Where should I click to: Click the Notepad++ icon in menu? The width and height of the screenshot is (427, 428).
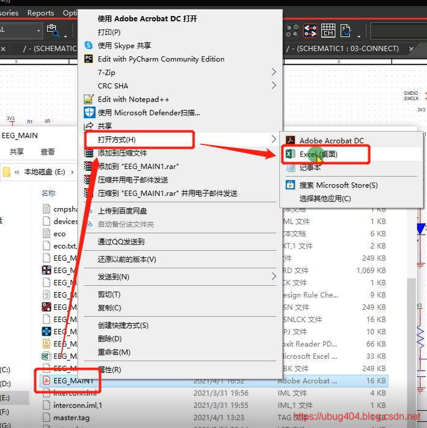(x=89, y=99)
